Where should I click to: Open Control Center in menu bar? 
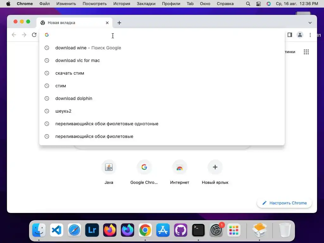pyautogui.click(x=259, y=4)
